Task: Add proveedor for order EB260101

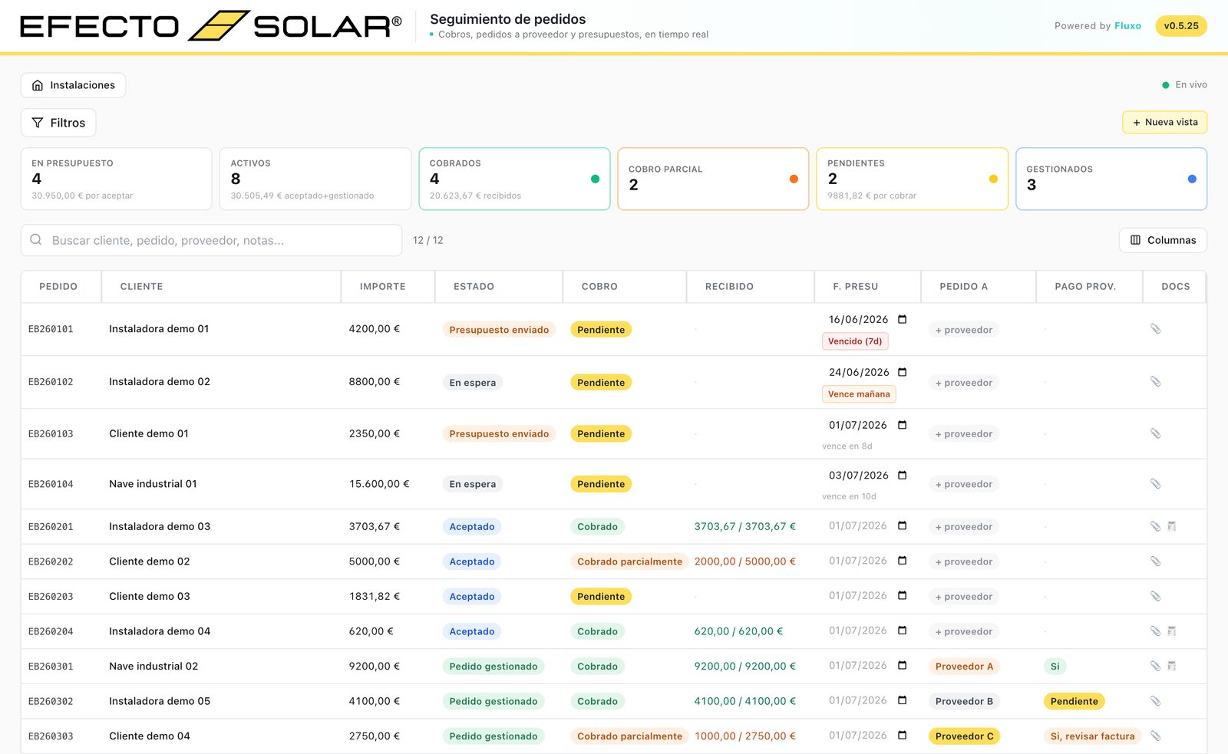Action: click(963, 330)
